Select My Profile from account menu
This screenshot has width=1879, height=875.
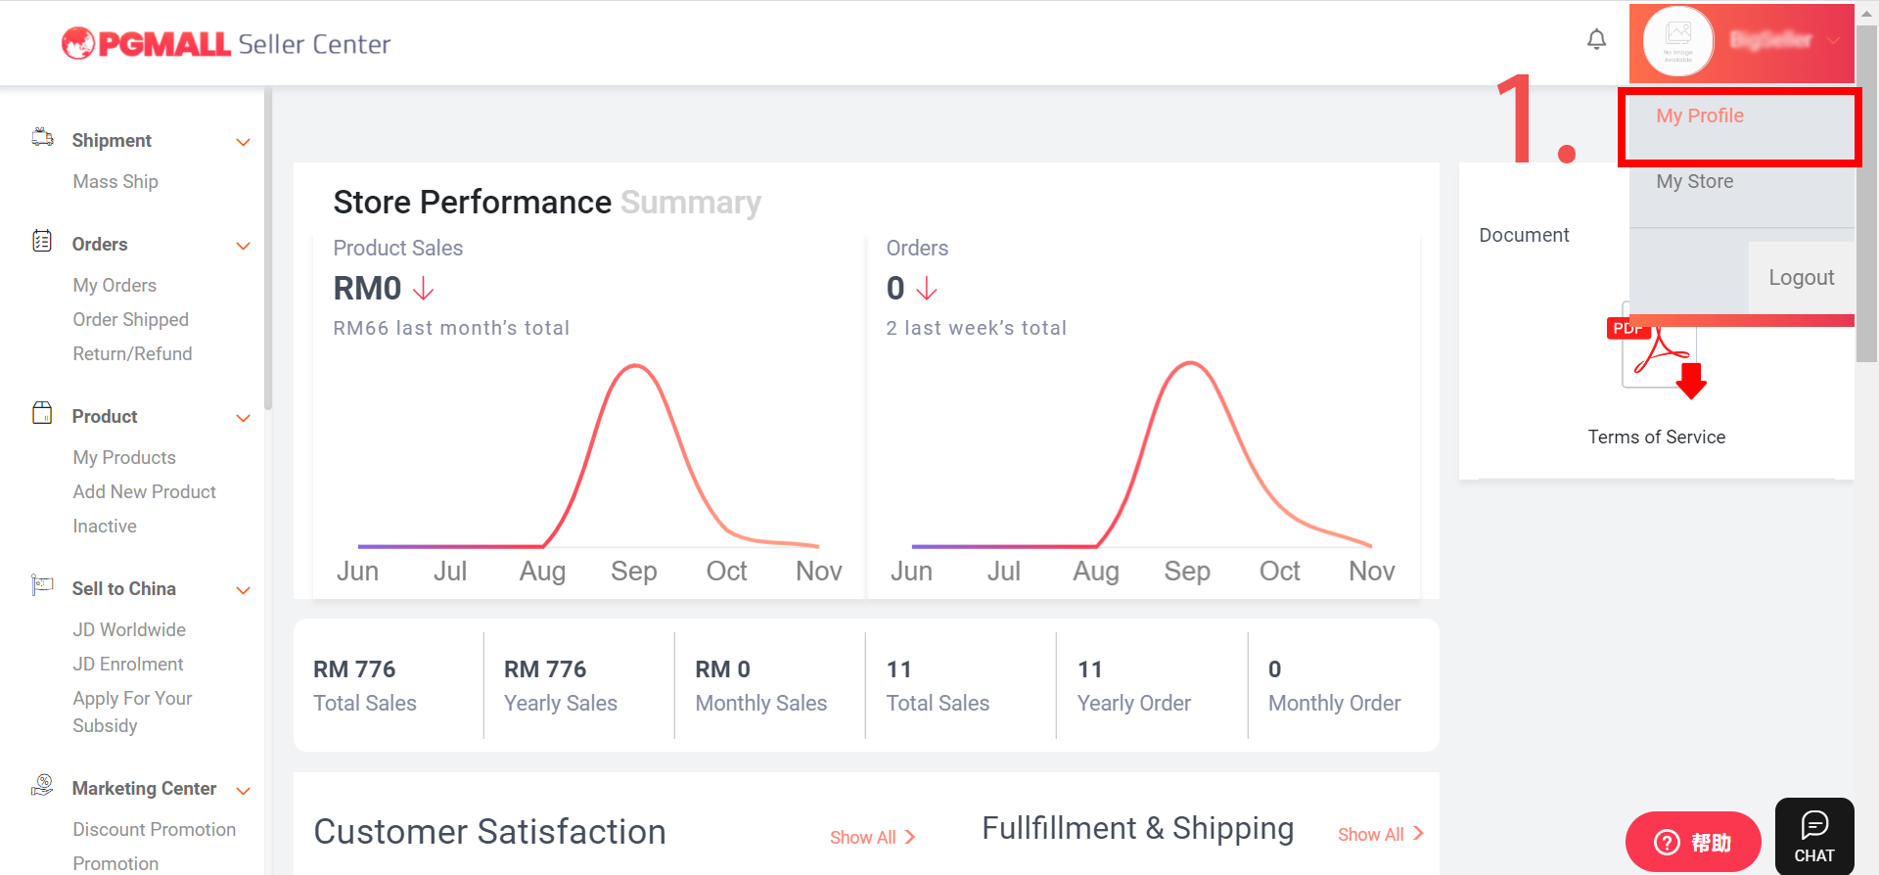click(x=1700, y=115)
